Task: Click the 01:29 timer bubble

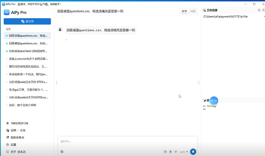Action: (214, 101)
